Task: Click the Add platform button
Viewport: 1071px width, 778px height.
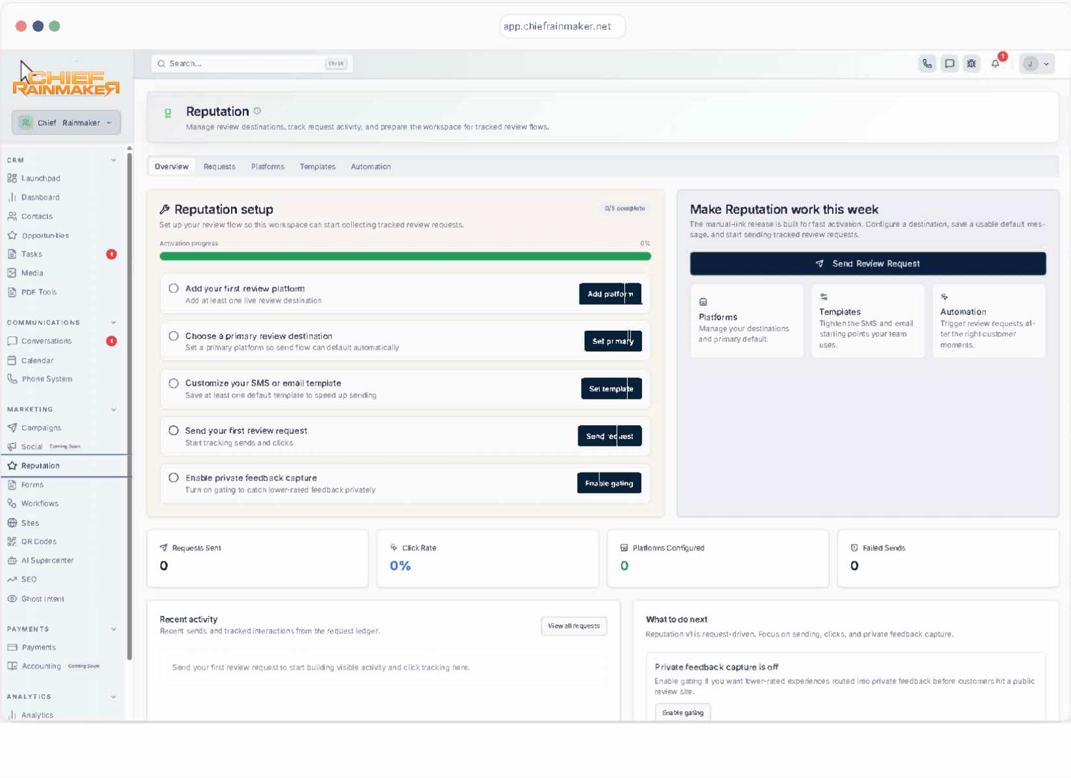Action: (x=610, y=294)
